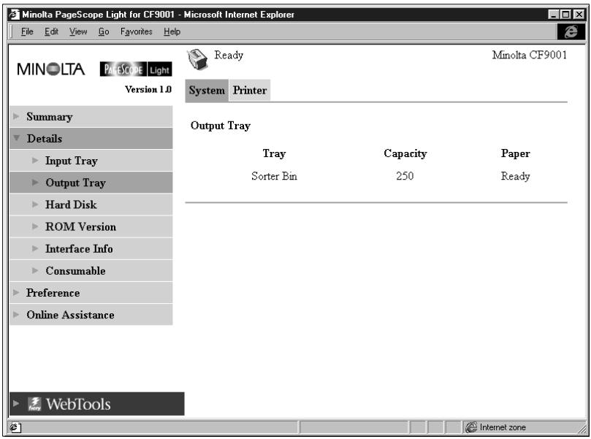Click the page icon in the title bar
Image resolution: width=591 pixels, height=439 pixels.
(14, 15)
